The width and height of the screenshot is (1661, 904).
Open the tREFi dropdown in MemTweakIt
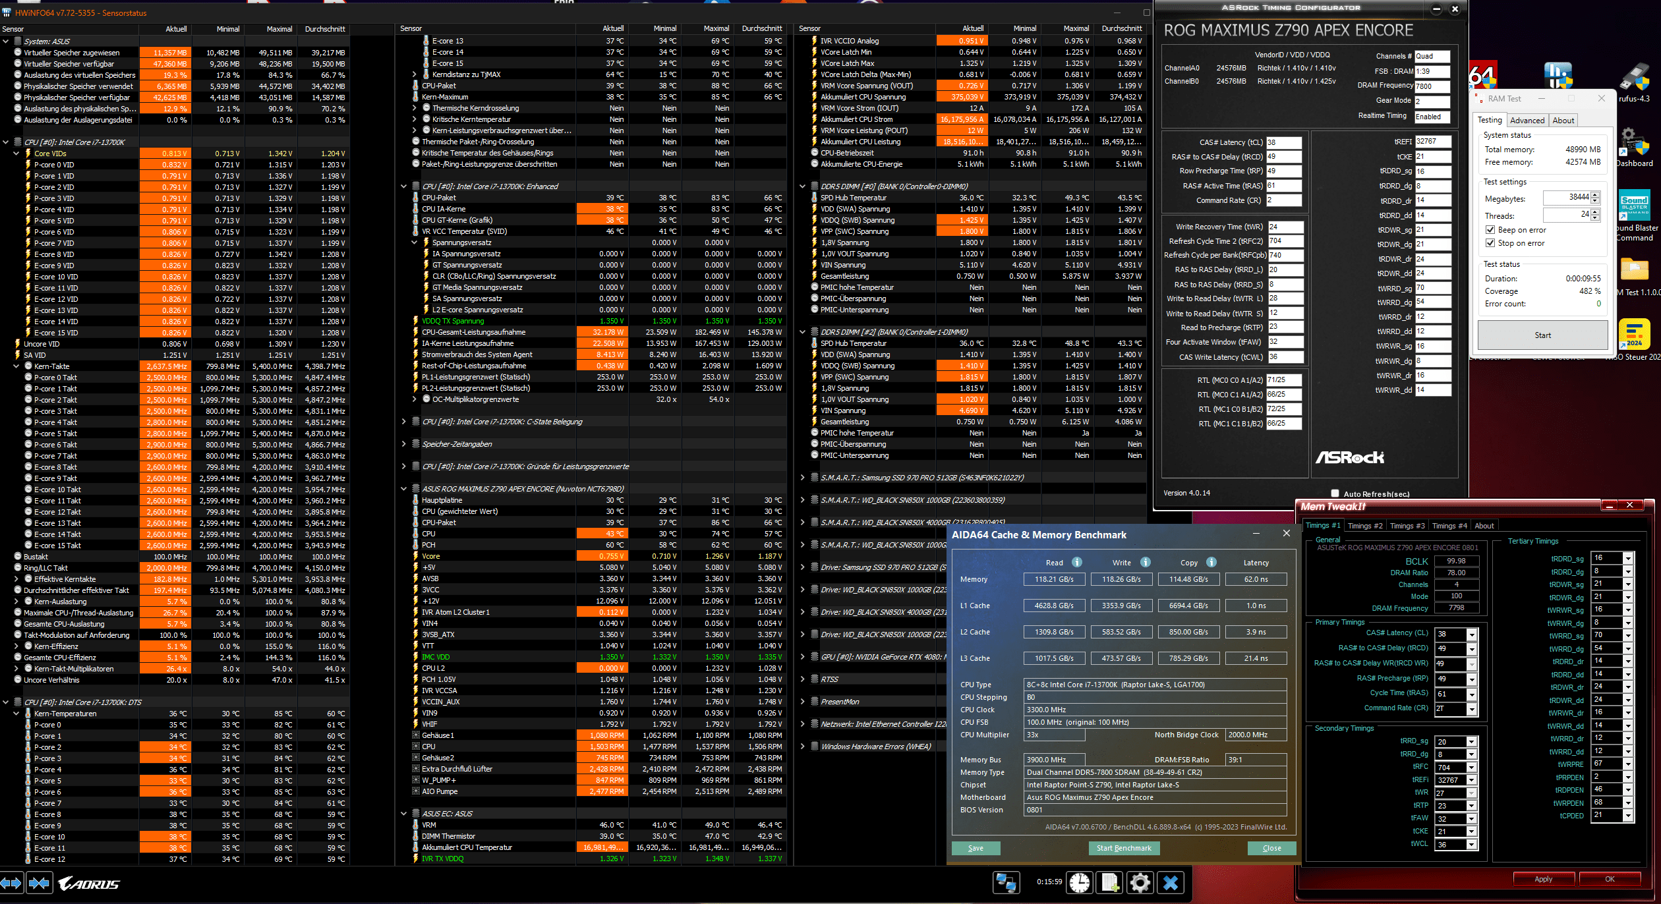point(1471,780)
